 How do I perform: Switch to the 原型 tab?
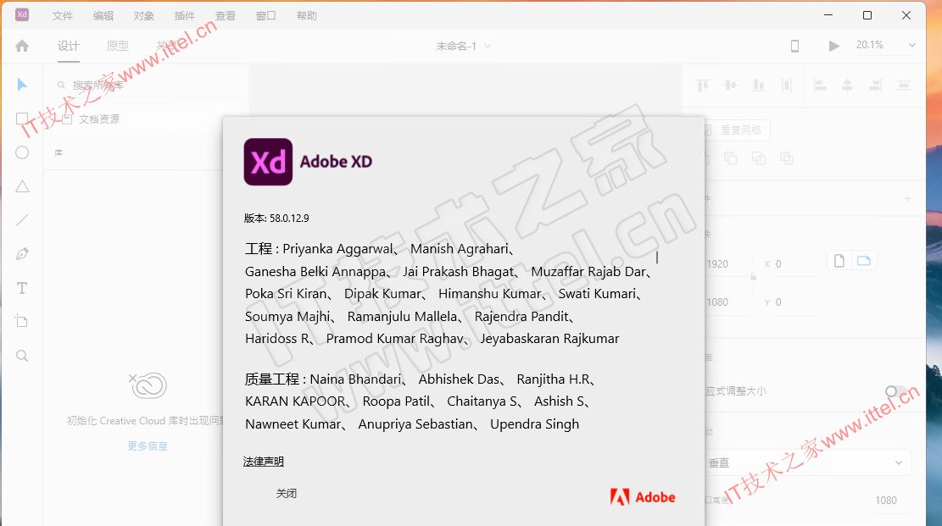(x=118, y=47)
